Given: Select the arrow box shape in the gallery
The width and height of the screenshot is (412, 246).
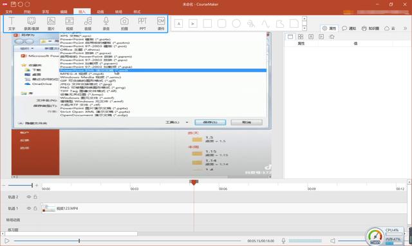Looking at the screenshot, I should coord(193,24).
